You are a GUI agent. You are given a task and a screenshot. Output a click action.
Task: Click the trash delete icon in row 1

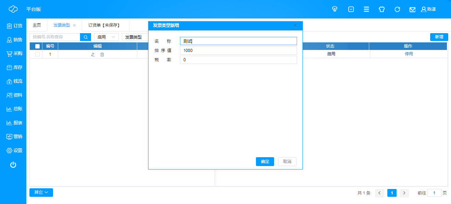(102, 54)
